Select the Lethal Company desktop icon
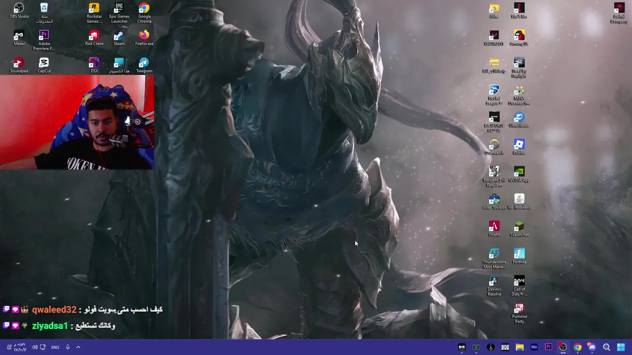632x355 pixels. coord(619,13)
